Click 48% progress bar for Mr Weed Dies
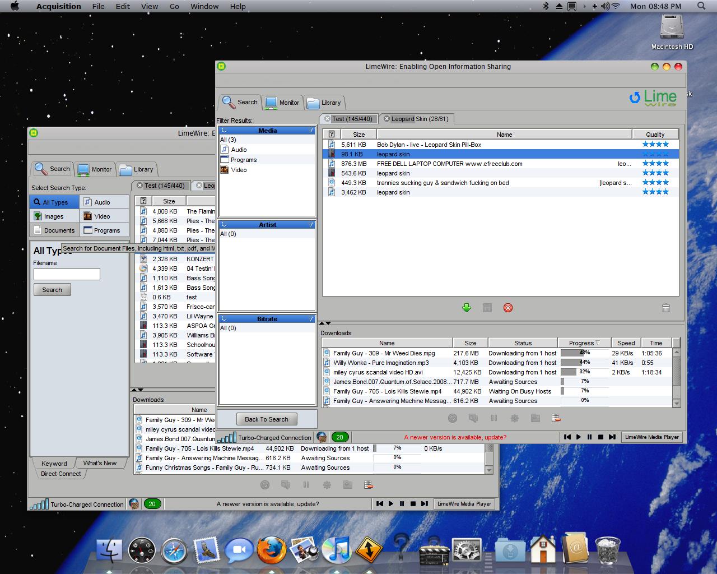 coord(585,353)
